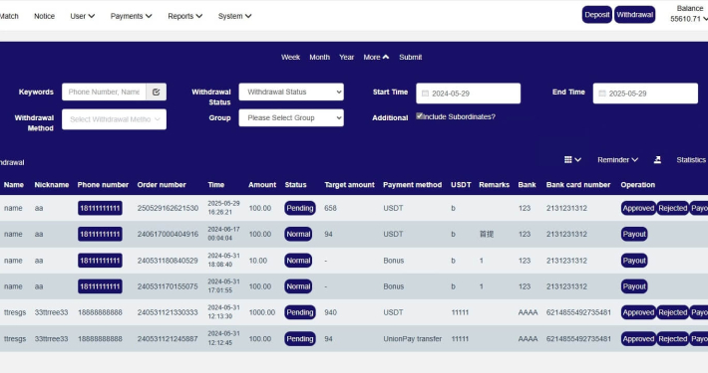Click Pending status of order 250529162621530
708x373 pixels.
point(300,208)
